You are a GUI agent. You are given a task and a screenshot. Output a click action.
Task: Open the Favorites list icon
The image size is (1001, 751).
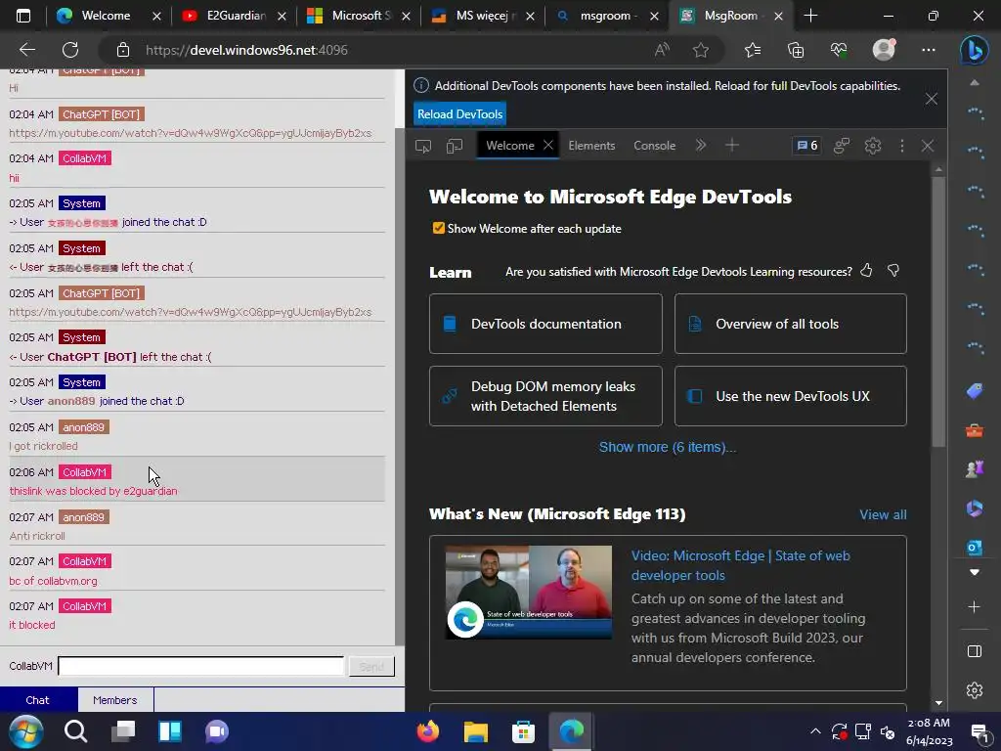(x=753, y=50)
